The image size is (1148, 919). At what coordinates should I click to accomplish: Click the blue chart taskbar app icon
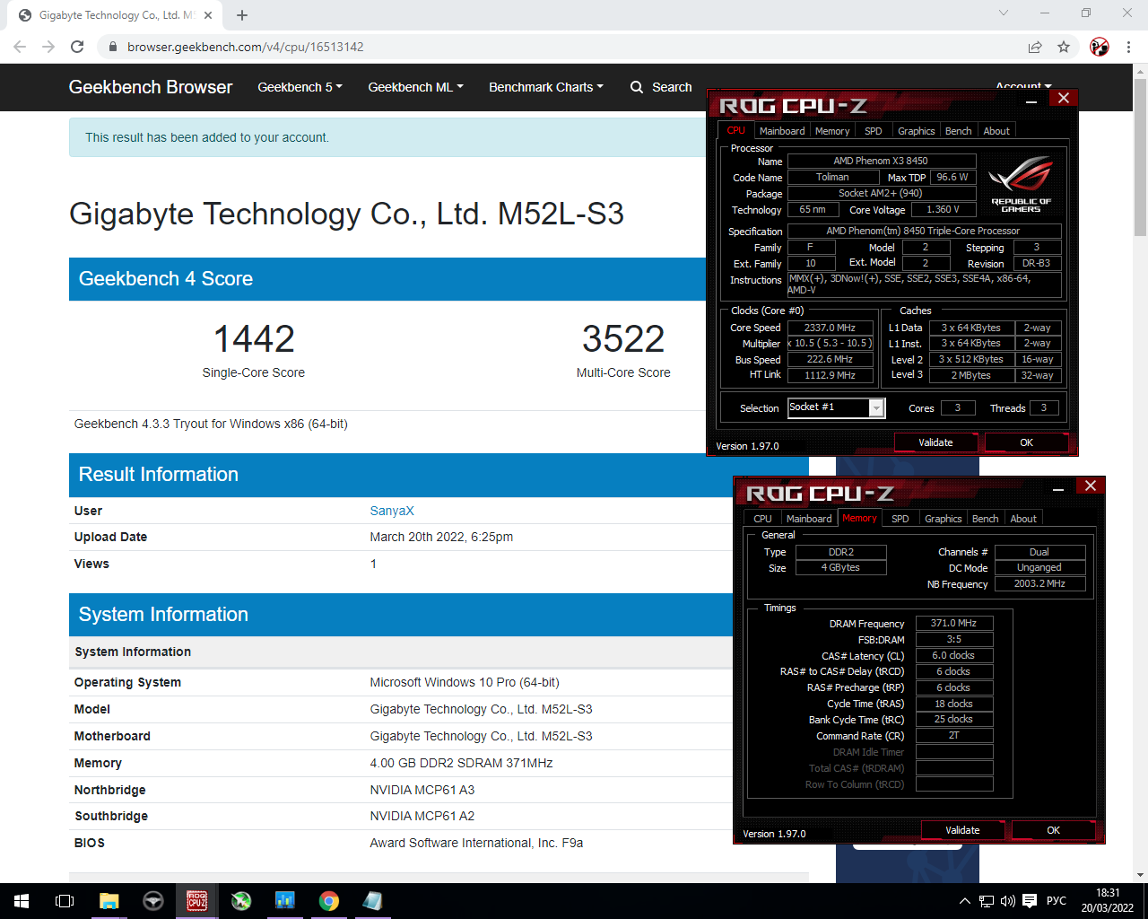coord(284,901)
